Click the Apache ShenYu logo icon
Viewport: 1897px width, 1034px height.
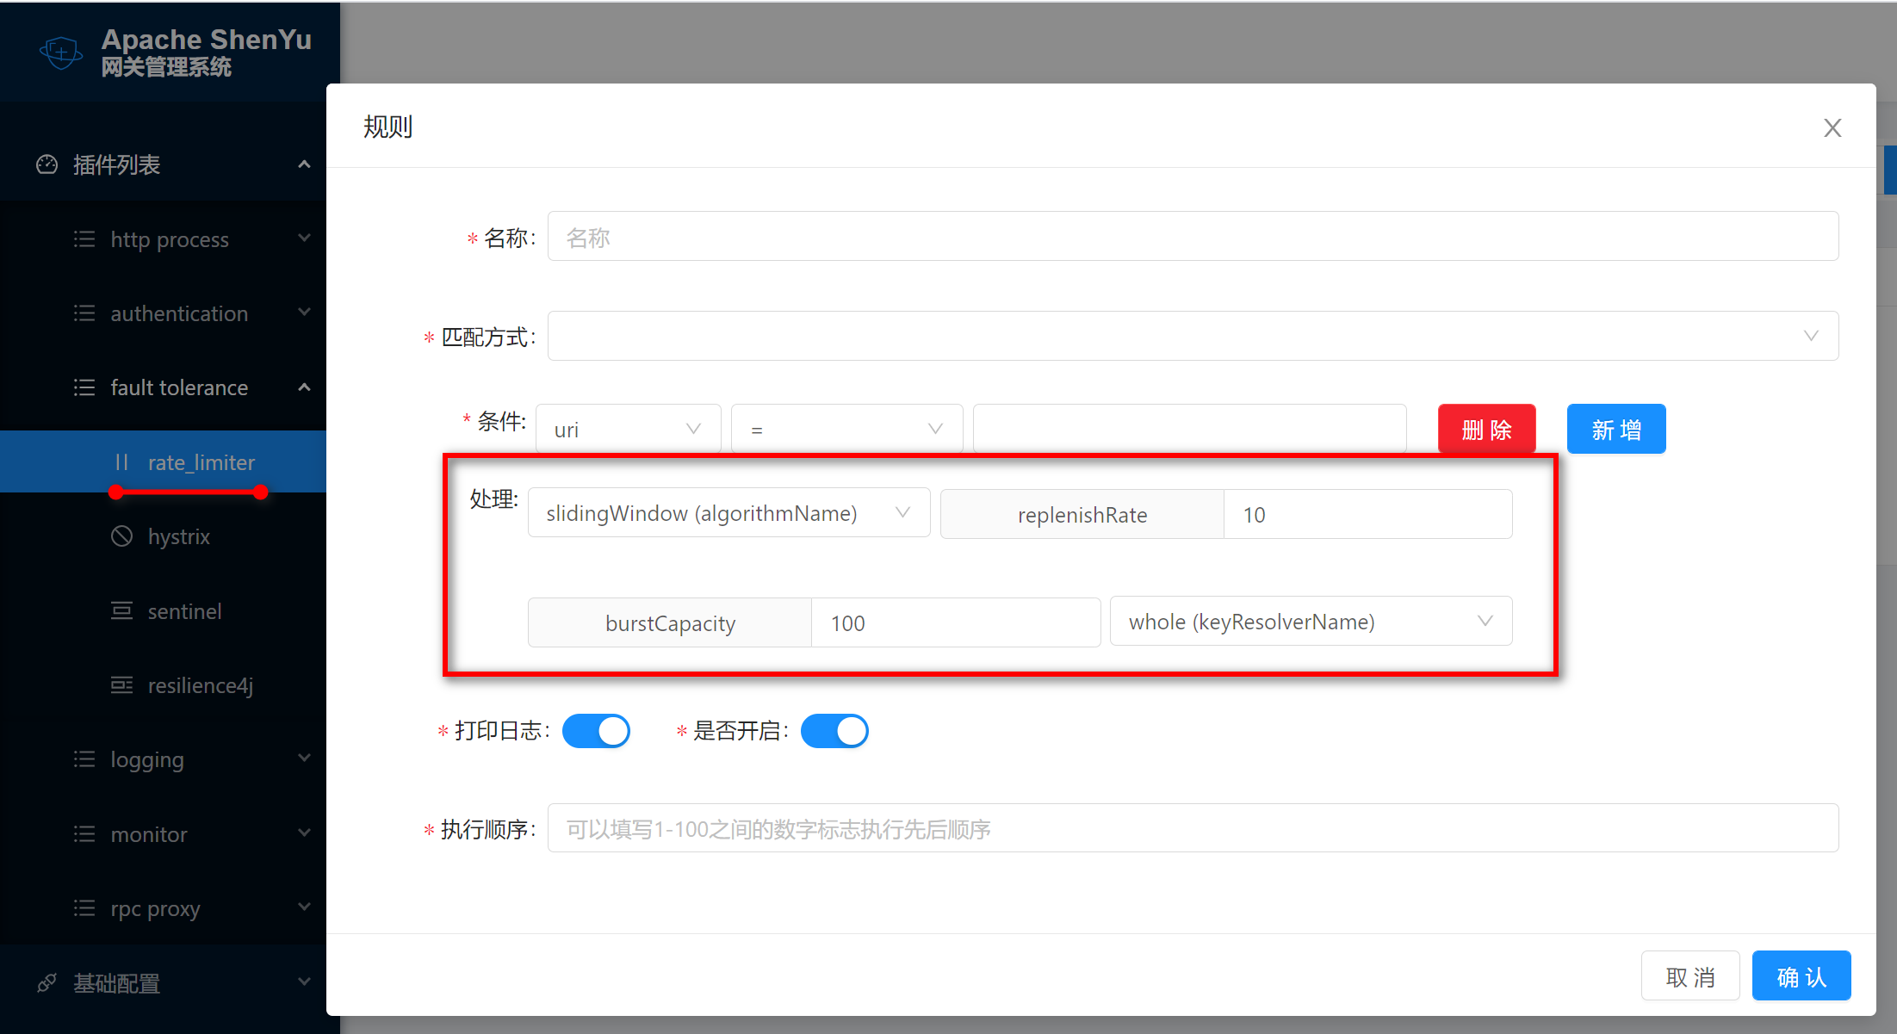pyautogui.click(x=60, y=52)
